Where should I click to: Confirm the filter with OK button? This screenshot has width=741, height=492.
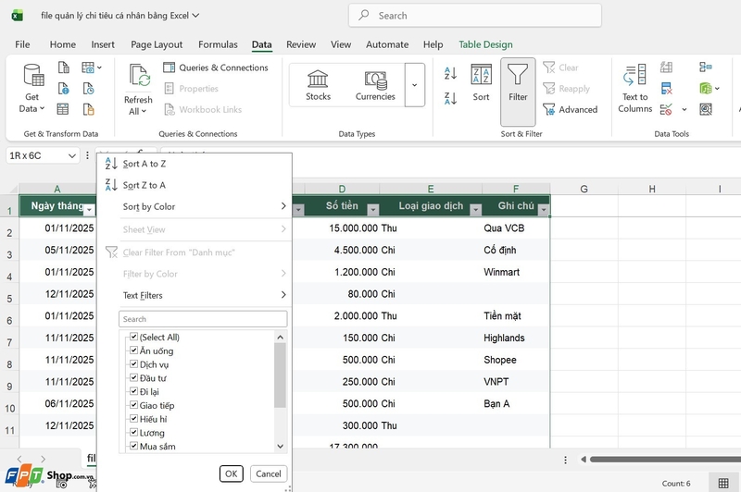tap(231, 474)
